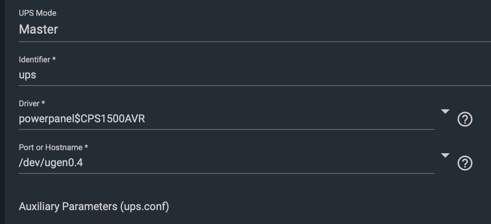491x224 pixels.
Task: Click the /dev/ugen0.4 port value
Action: pos(51,163)
